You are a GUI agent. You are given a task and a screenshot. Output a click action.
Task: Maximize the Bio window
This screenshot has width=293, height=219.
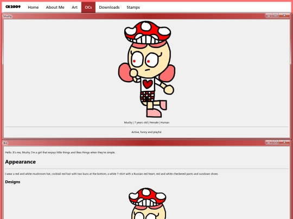tap(275, 142)
